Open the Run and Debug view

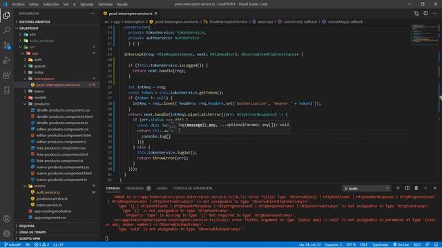point(6,60)
